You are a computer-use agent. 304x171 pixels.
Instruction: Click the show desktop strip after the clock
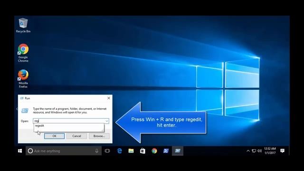[289, 151]
